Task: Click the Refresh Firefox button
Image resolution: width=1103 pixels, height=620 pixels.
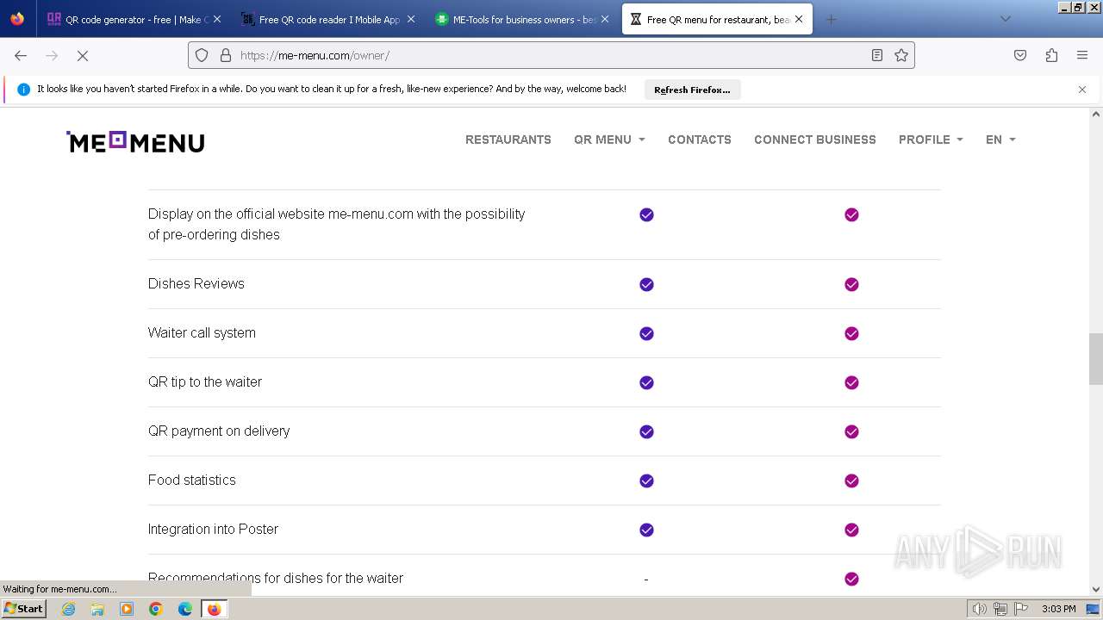Action: pos(692,90)
